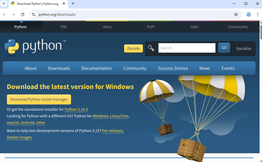Click the page vertical scrollbar thumb
This screenshot has height=162, width=262.
(261, 32)
